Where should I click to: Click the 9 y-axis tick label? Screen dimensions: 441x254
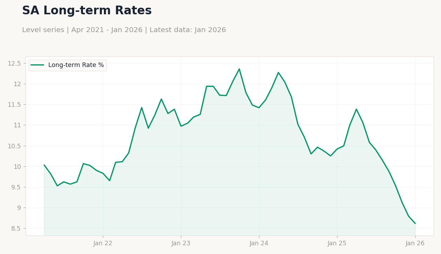[x=19, y=208]
